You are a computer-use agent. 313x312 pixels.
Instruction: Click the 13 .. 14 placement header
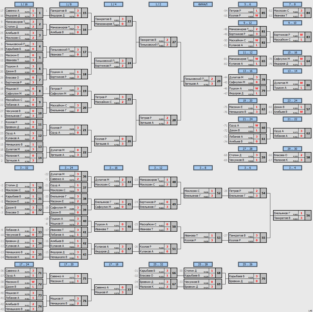coord(292,71)
